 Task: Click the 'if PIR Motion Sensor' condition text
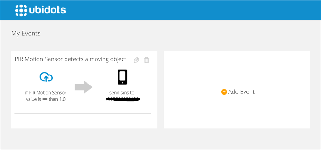click(46, 93)
